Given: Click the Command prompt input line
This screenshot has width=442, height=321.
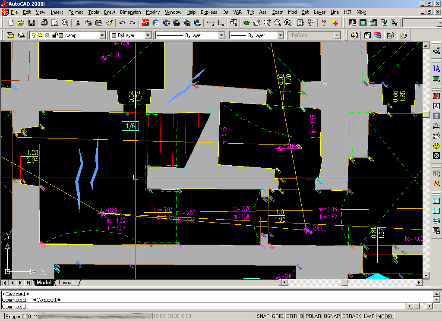Looking at the screenshot, I should point(203,307).
